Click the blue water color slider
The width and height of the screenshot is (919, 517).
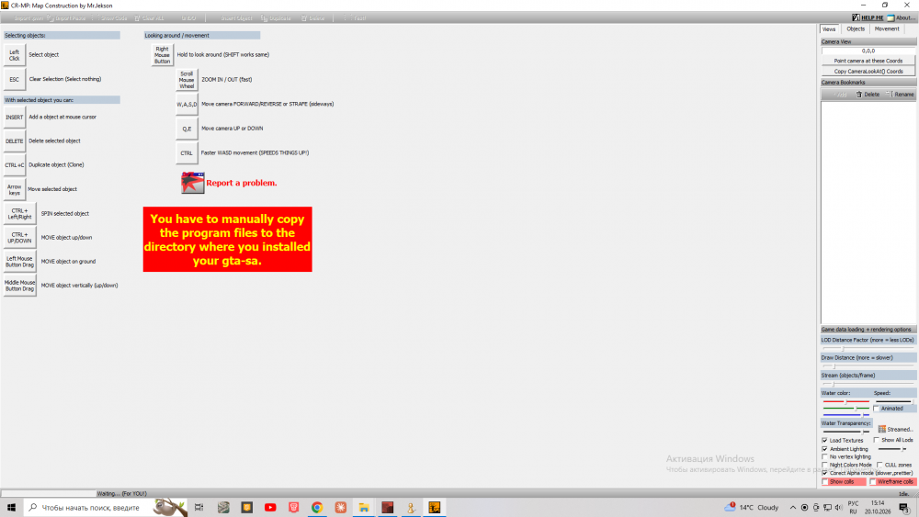tap(845, 414)
